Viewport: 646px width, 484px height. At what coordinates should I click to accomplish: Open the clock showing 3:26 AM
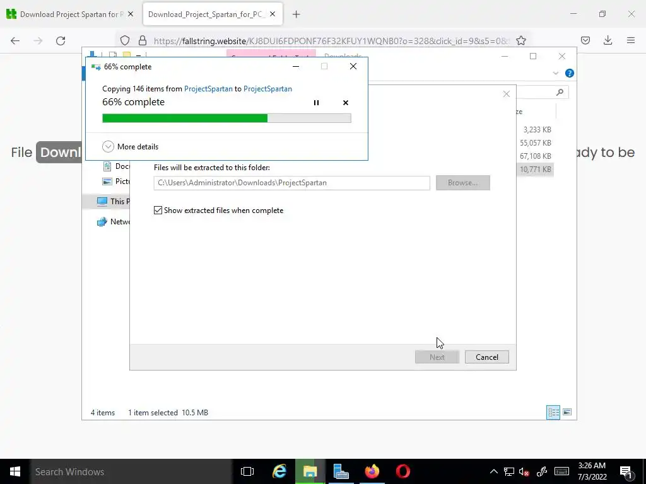click(592, 471)
